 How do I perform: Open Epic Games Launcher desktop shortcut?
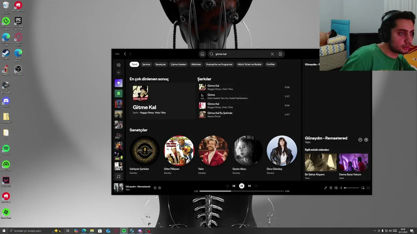(18, 24)
